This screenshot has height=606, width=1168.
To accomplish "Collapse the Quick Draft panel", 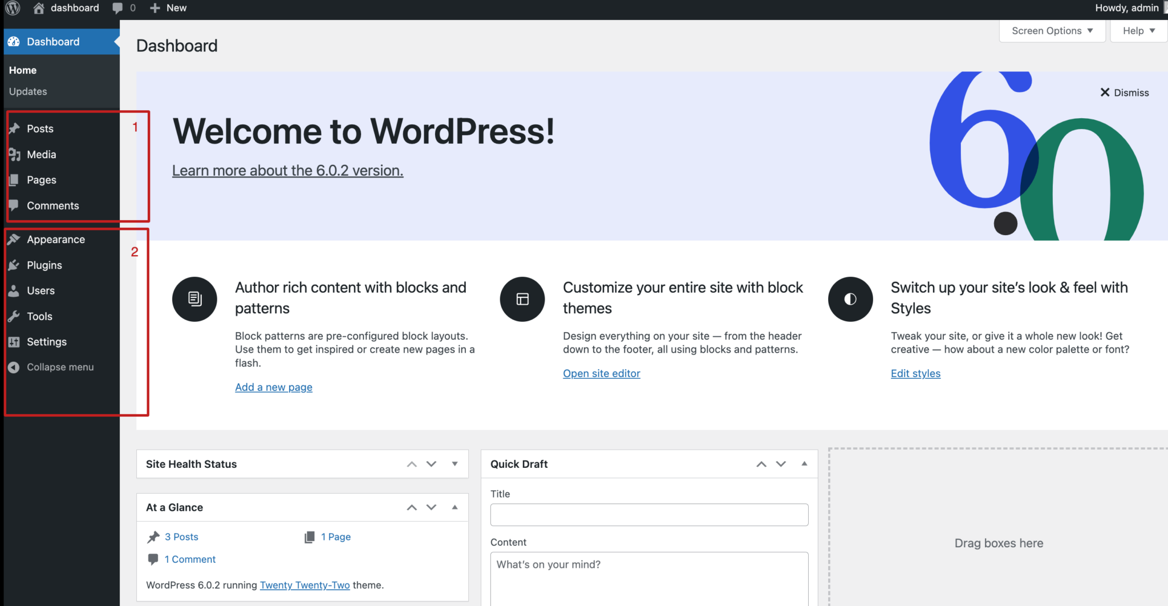I will pos(804,464).
